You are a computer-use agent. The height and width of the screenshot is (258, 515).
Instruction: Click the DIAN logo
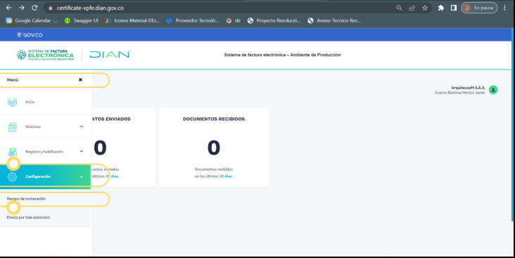(x=110, y=55)
